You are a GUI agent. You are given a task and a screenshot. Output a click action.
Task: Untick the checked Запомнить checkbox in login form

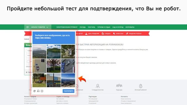tap(27, 72)
